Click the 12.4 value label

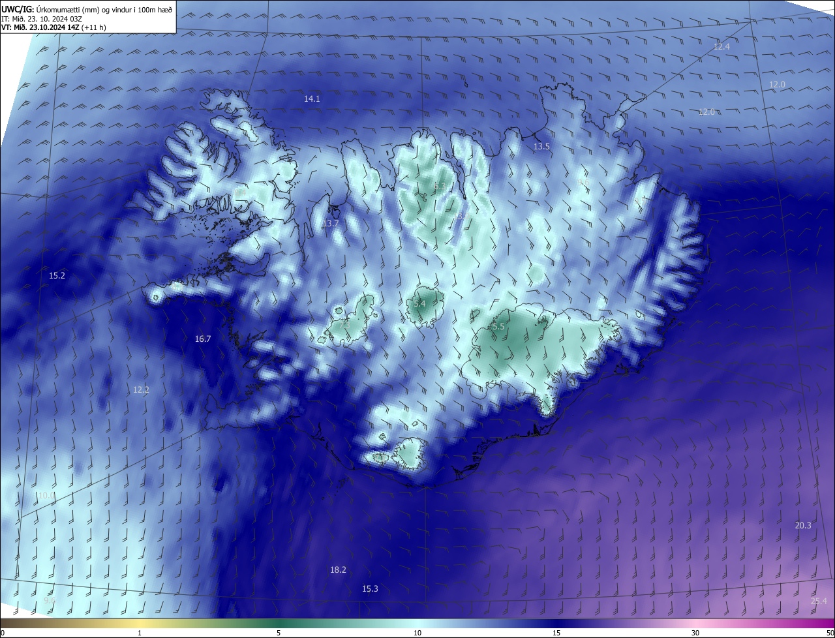[x=721, y=47]
